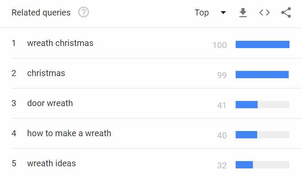Open the 'wreath christmas' query
The width and height of the screenshot is (302, 177).
coord(60,43)
